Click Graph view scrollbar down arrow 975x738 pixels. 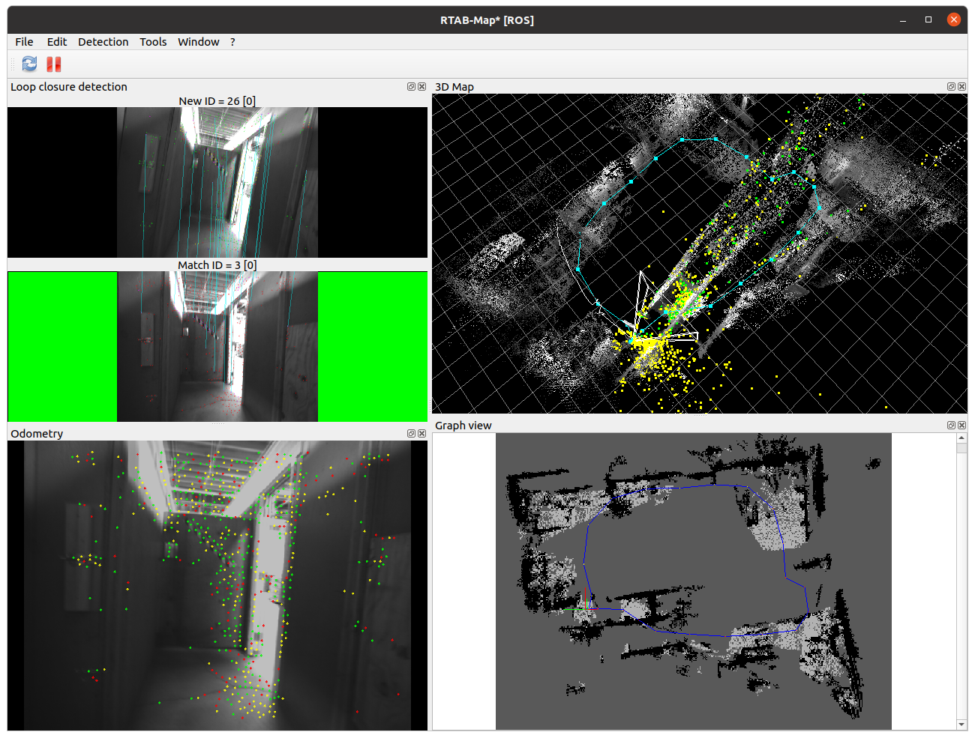[961, 725]
